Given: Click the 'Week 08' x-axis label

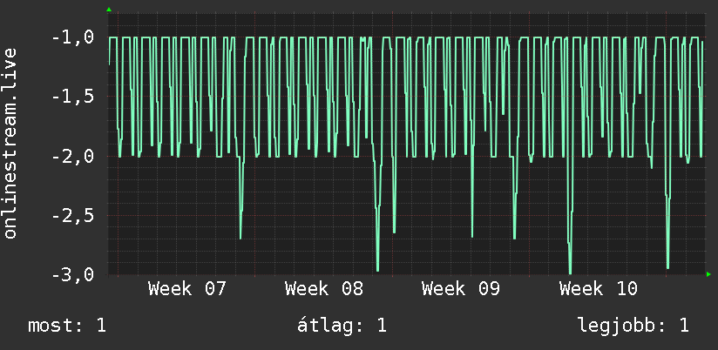Looking at the screenshot, I should click(x=324, y=289).
